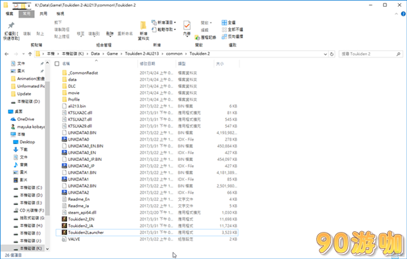Select OneDrive in navigation pane
Screen dimensions: 407x259
click(x=26, y=119)
